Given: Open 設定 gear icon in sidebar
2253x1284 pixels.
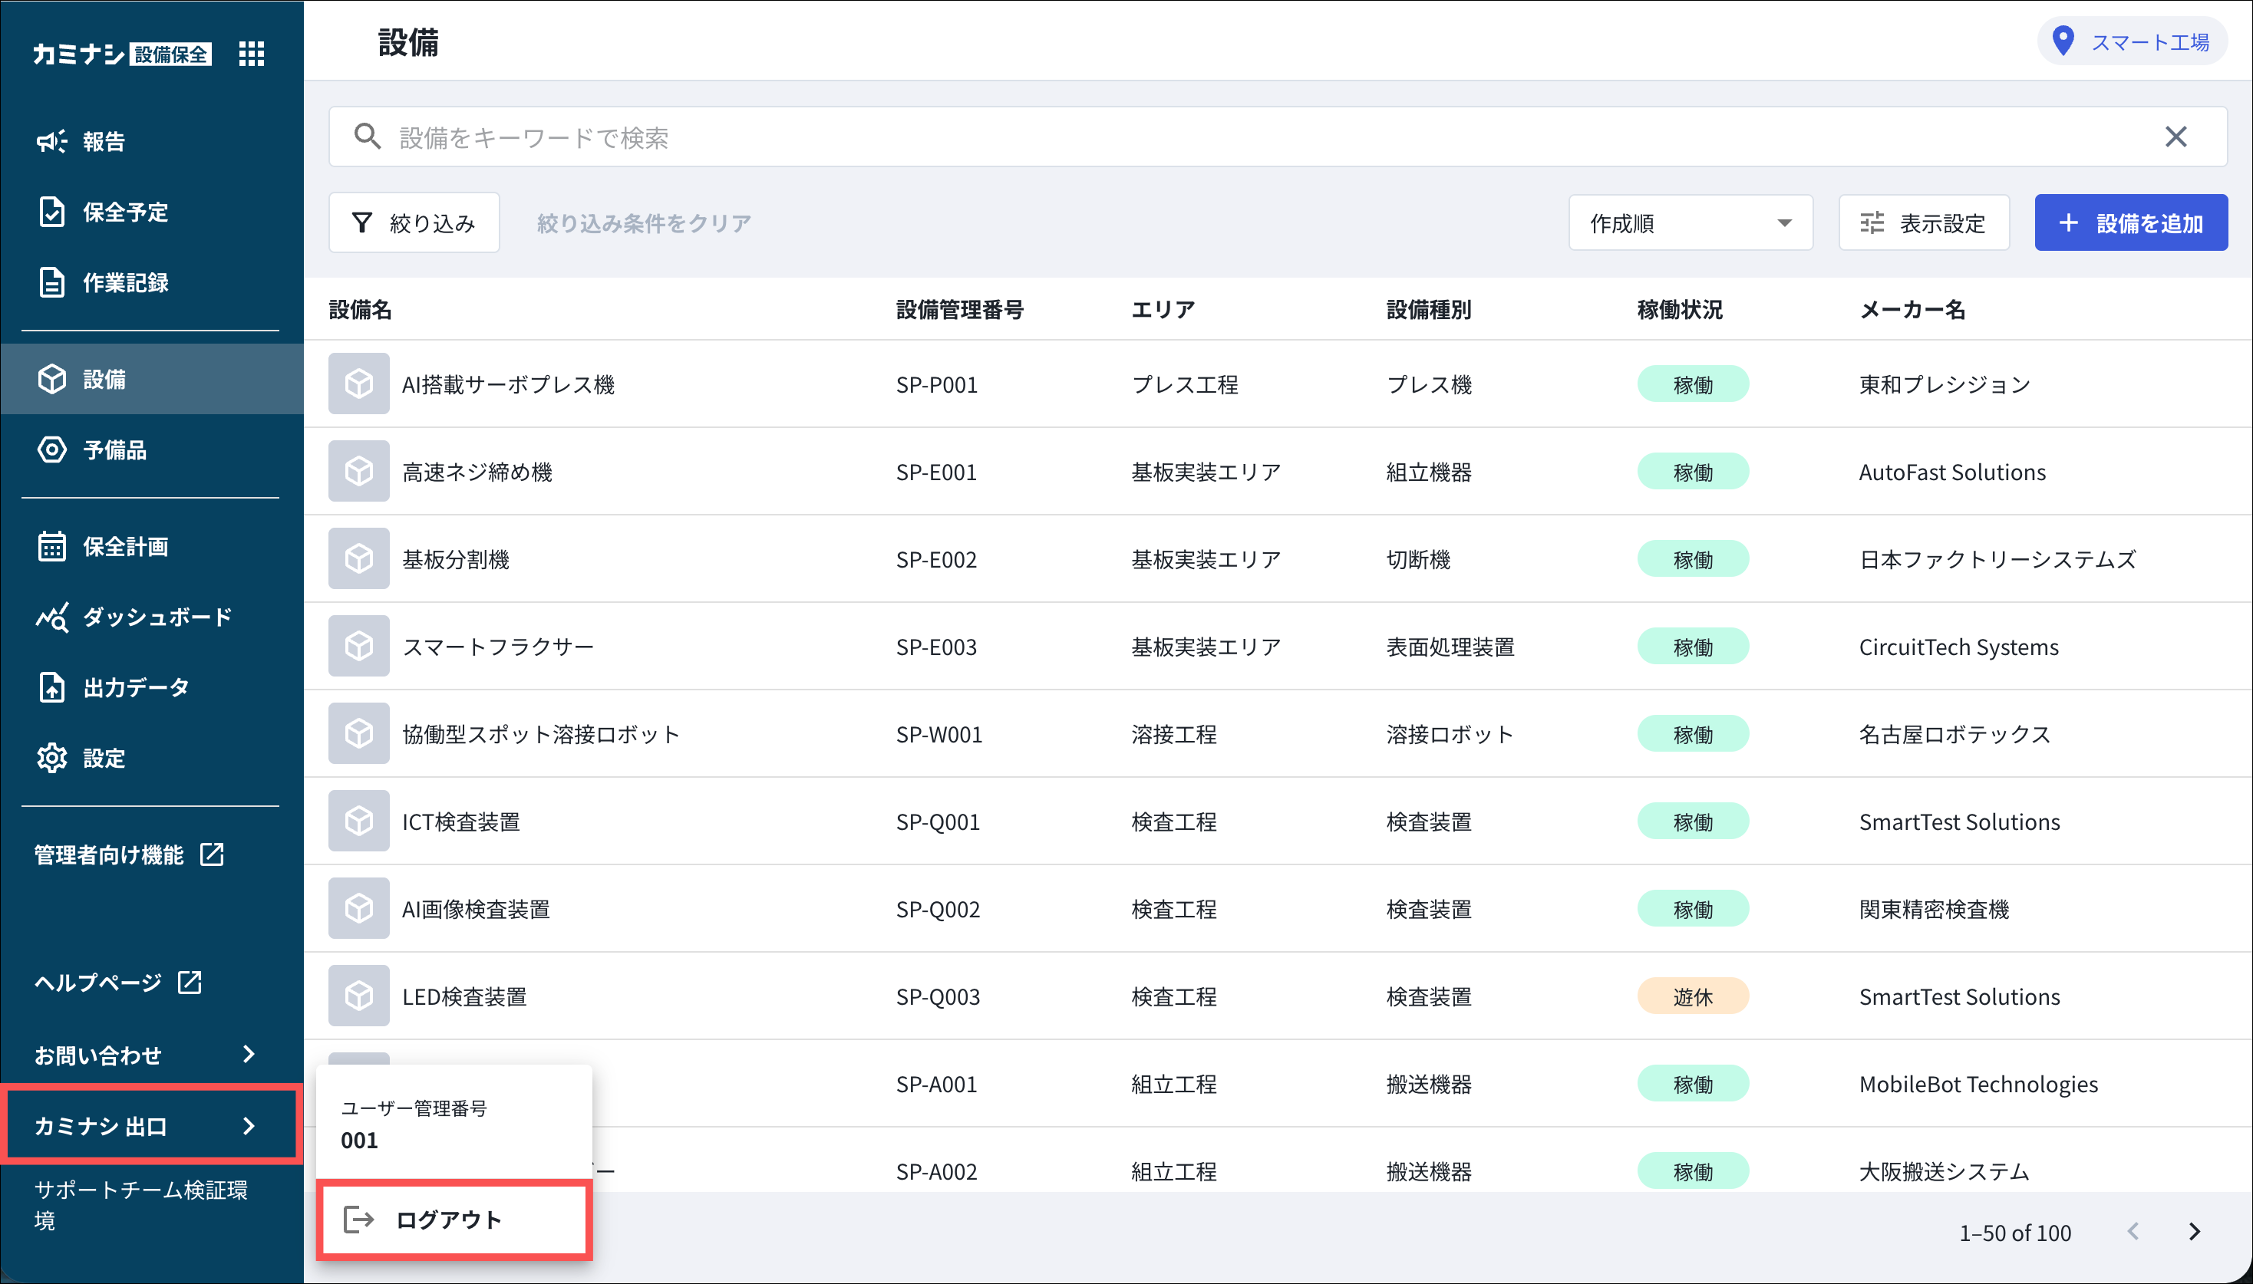Looking at the screenshot, I should (x=51, y=758).
